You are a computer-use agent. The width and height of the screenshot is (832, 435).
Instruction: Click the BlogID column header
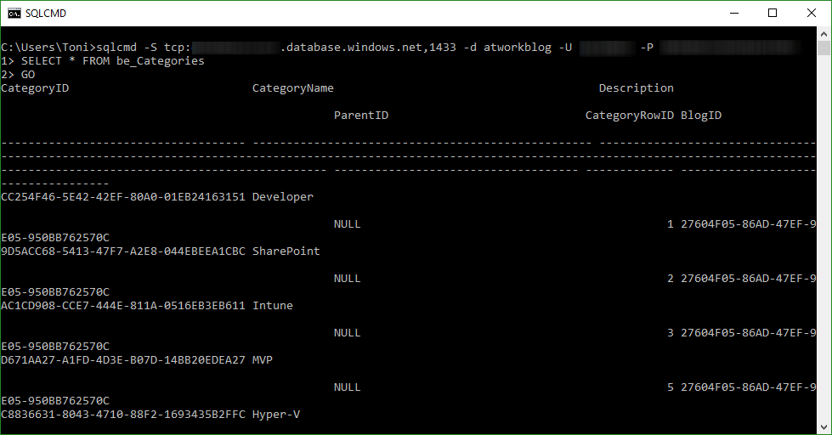tap(701, 116)
